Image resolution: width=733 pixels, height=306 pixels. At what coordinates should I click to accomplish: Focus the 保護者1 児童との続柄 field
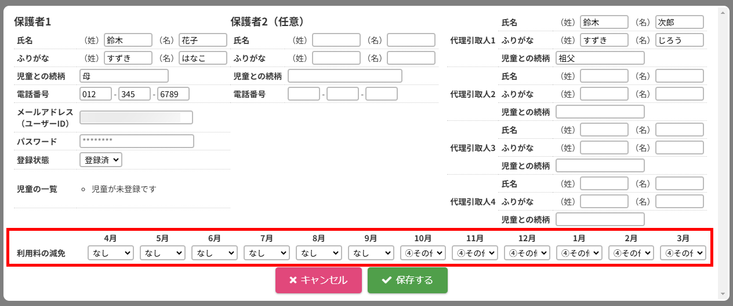tap(124, 76)
